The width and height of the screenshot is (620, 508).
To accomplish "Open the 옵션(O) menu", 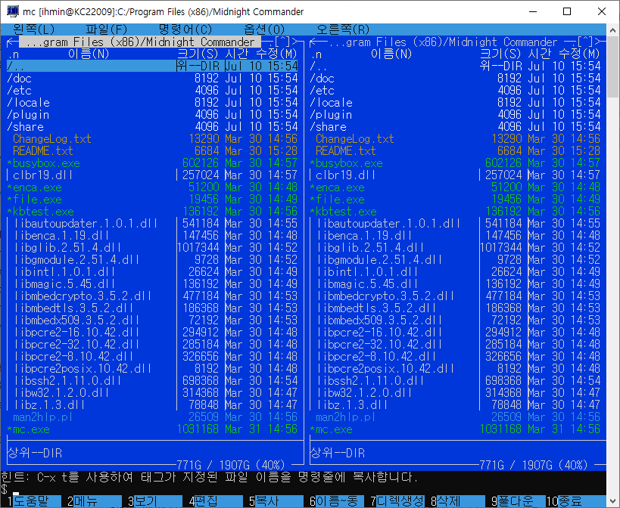I will 264,29.
